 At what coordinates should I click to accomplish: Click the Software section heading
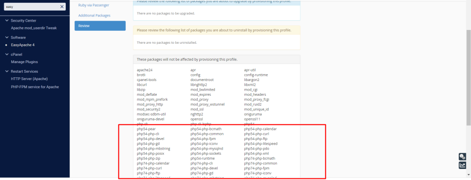point(18,38)
